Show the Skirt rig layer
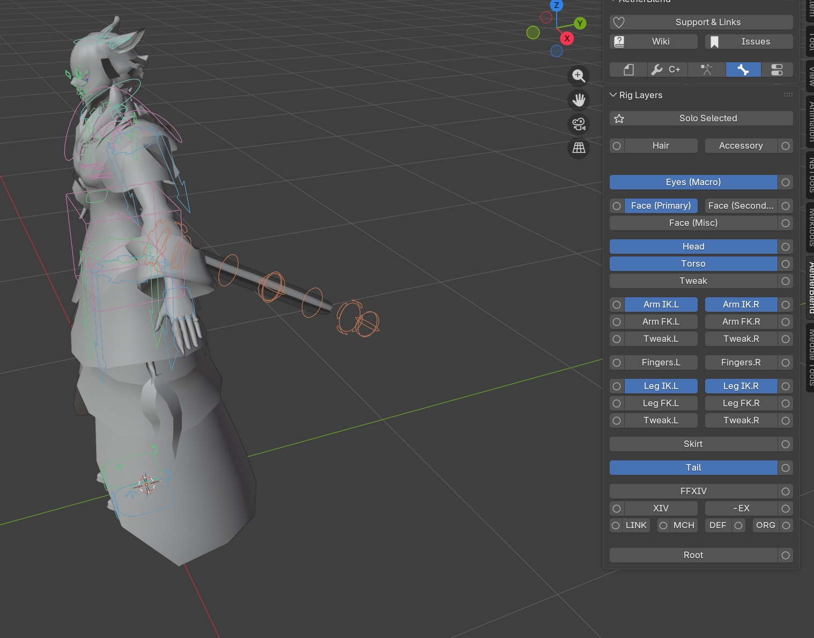The image size is (814, 638). point(693,444)
